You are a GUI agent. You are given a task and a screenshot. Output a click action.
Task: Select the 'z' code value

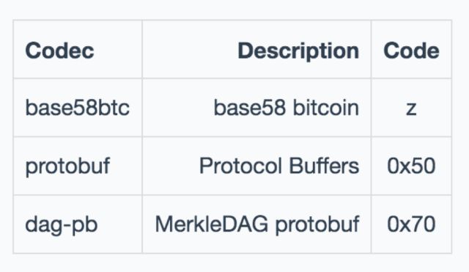click(411, 109)
